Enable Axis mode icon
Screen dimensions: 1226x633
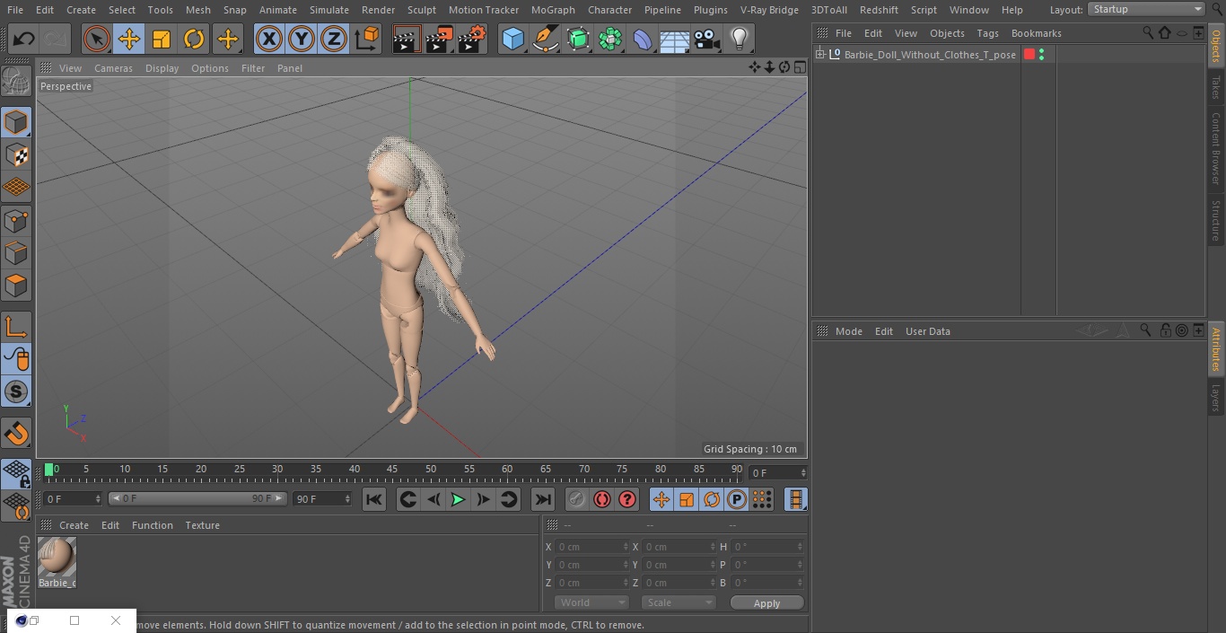coord(16,327)
